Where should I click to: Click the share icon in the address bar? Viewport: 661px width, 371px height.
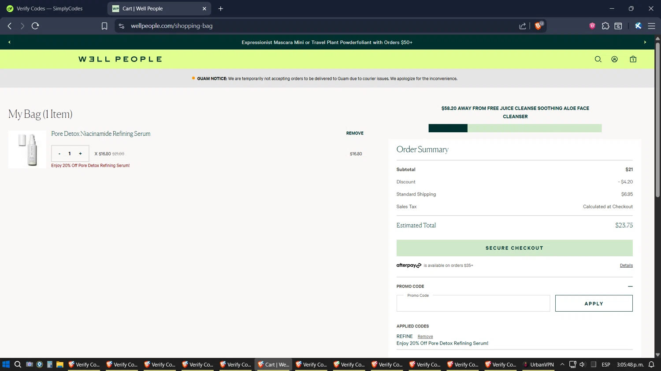[x=523, y=26]
